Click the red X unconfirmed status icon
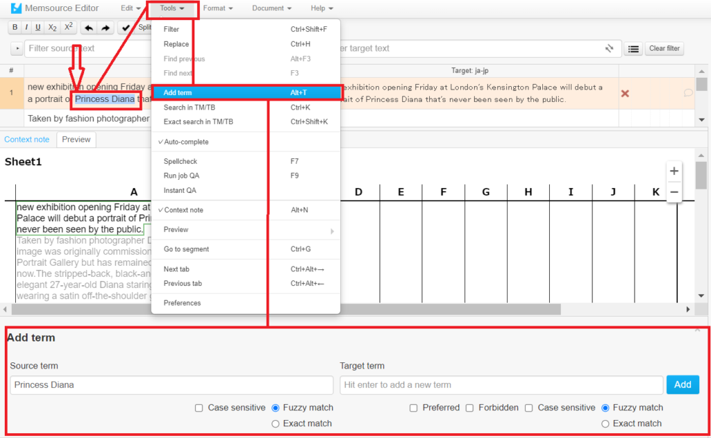The width and height of the screenshot is (711, 438). click(x=625, y=93)
